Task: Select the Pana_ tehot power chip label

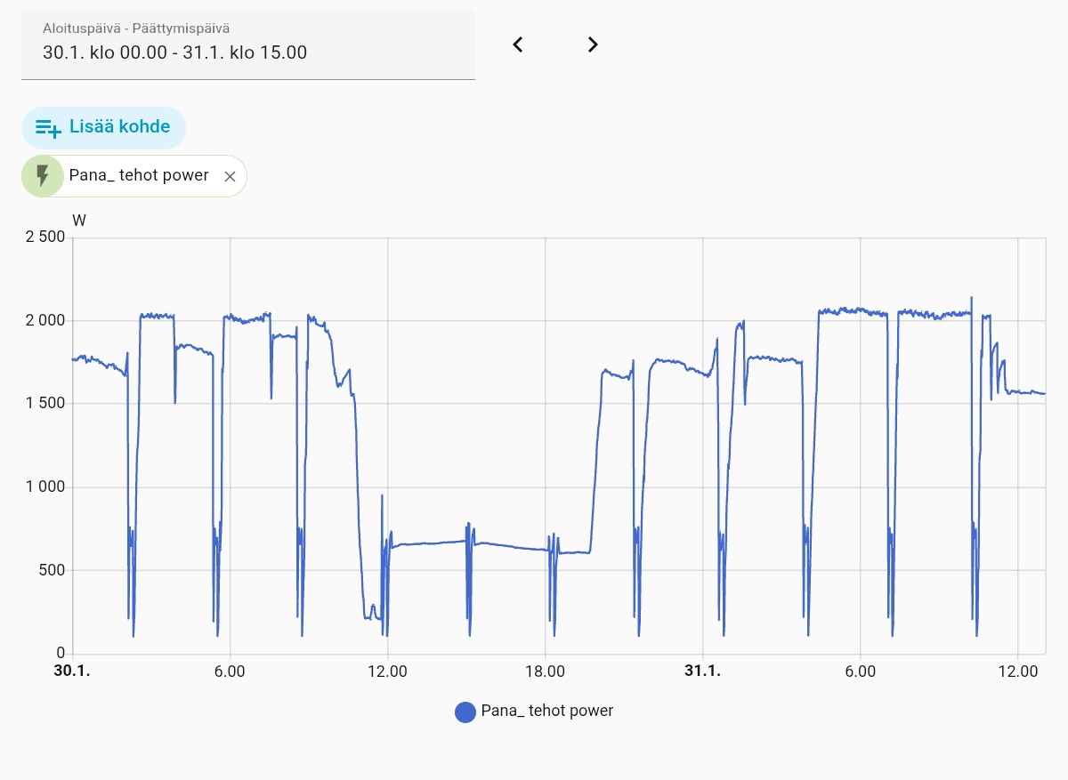Action: tap(139, 176)
